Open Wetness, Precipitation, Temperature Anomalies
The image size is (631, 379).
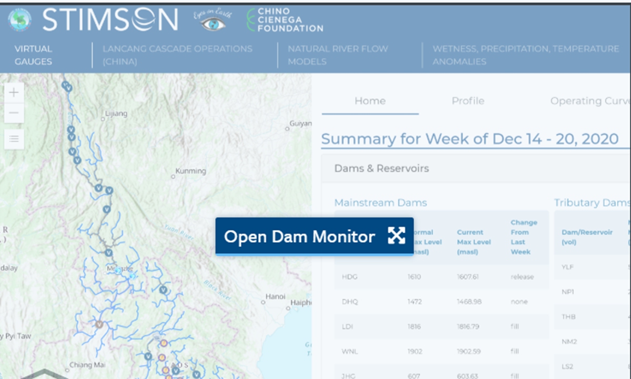pyautogui.click(x=525, y=55)
